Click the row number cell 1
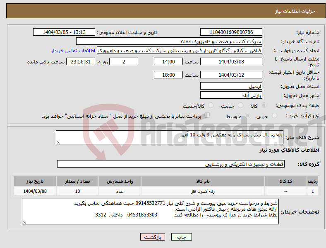The width and height of the screenshot is (326, 248). (313, 191)
